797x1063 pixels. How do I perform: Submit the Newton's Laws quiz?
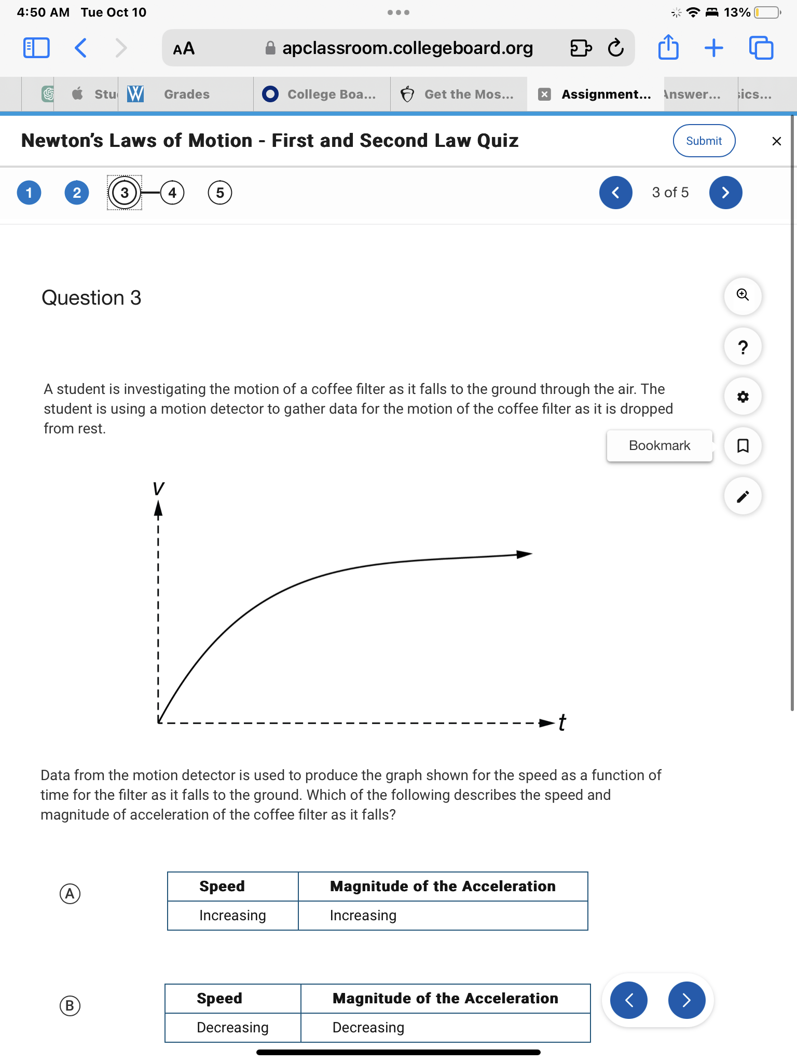coord(704,140)
